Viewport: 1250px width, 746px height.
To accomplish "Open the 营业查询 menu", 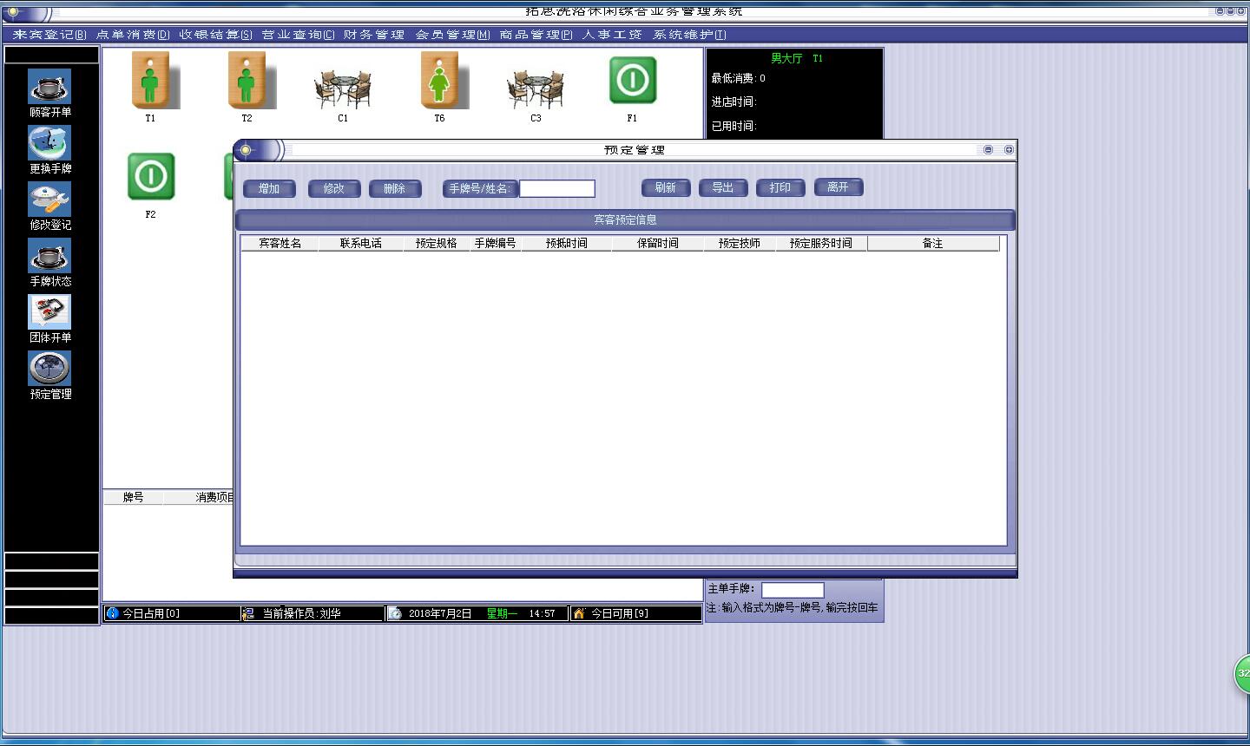I will (298, 35).
